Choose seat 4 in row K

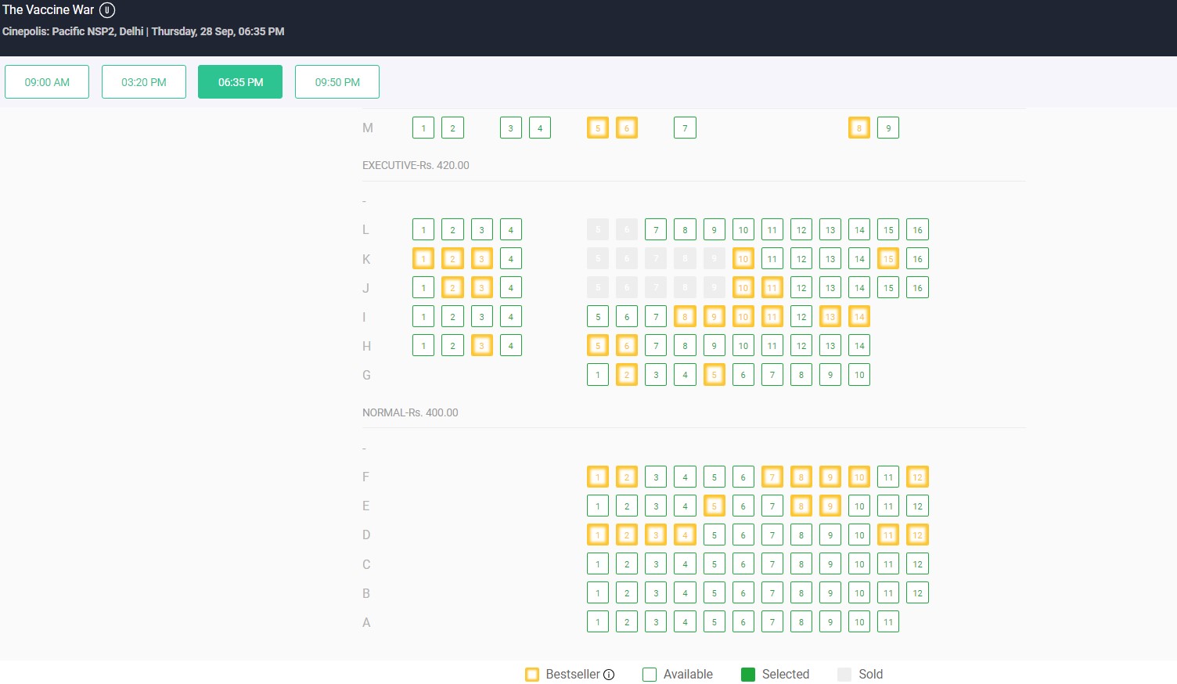coord(511,259)
